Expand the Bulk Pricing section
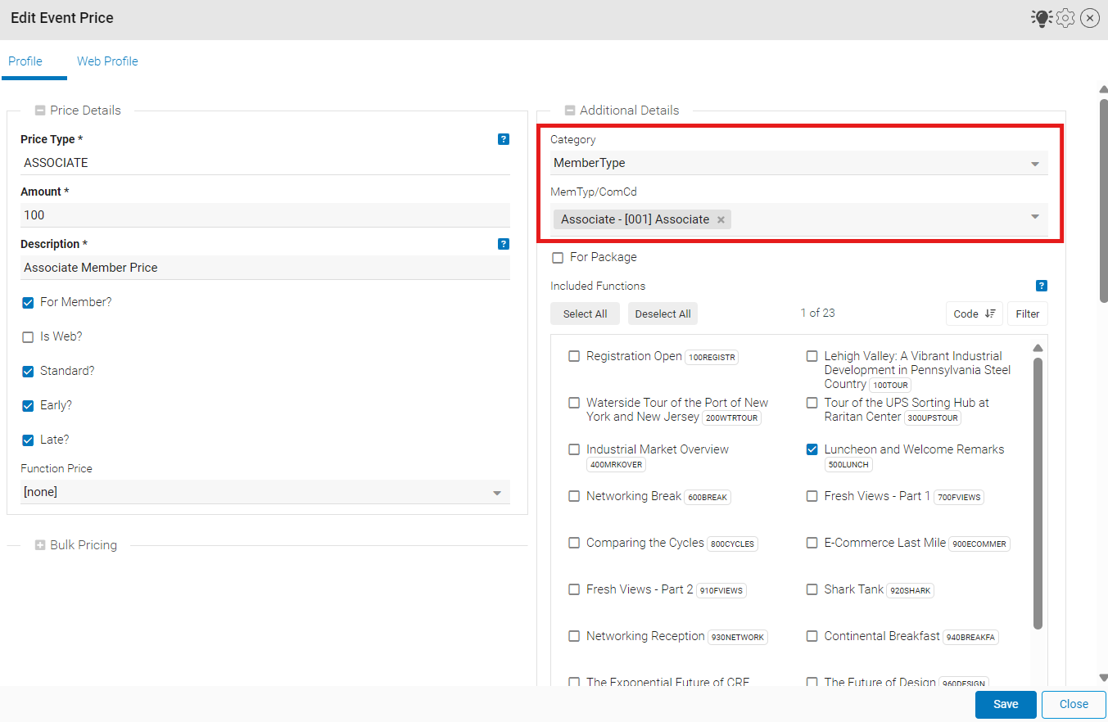This screenshot has width=1108, height=722. [40, 545]
